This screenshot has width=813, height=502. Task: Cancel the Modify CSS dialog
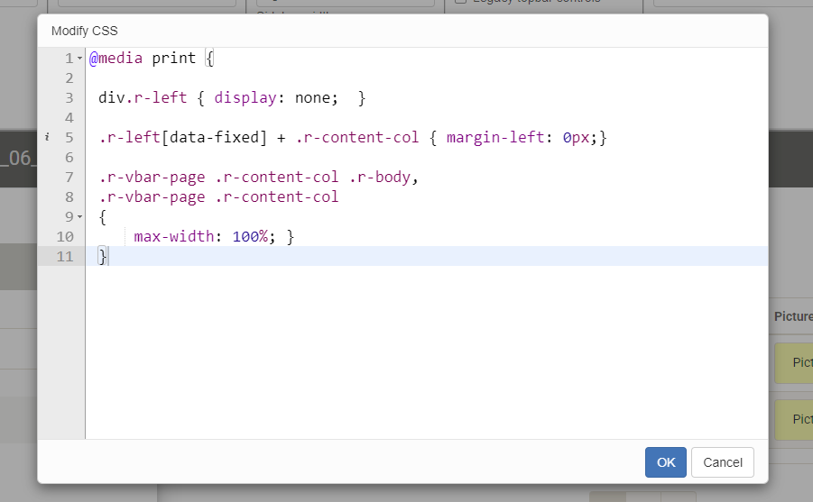[722, 462]
